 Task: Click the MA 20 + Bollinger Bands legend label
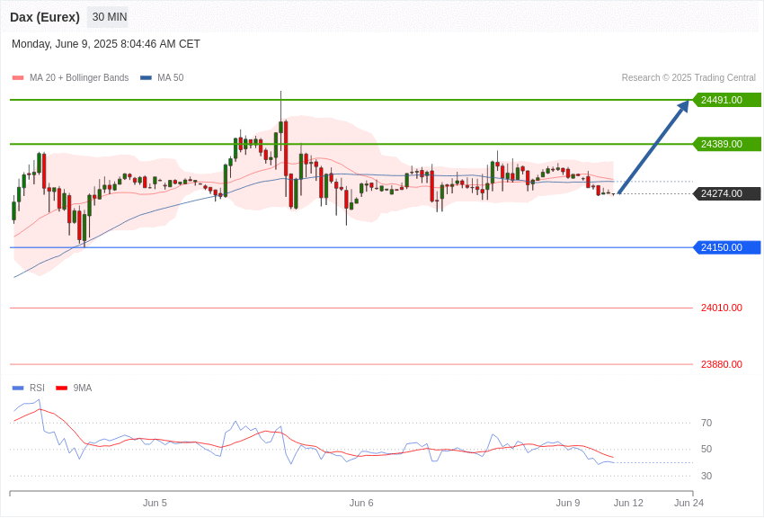[x=79, y=77]
